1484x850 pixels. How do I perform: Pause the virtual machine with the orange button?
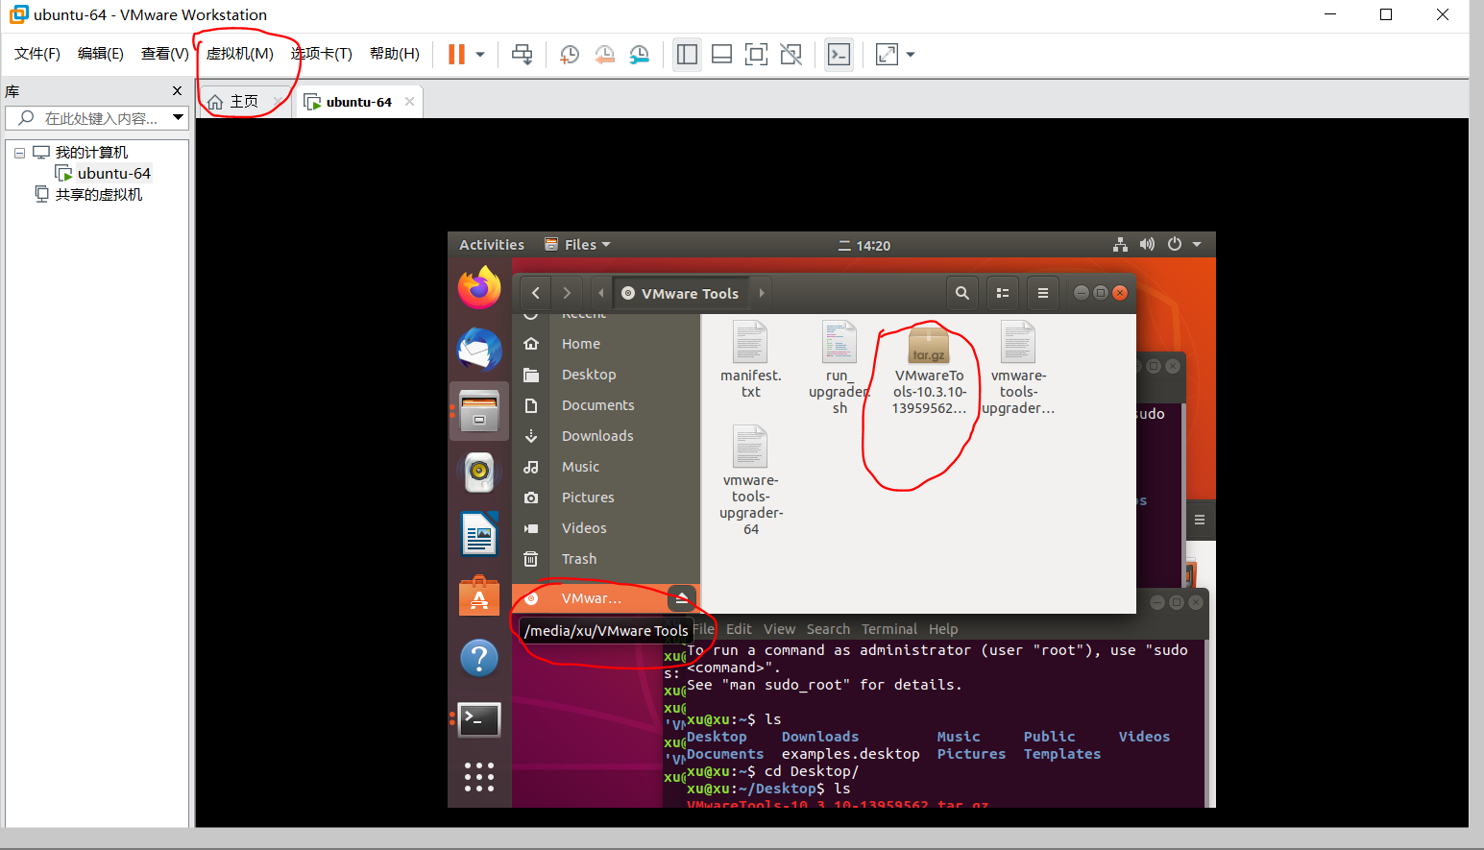coord(456,55)
